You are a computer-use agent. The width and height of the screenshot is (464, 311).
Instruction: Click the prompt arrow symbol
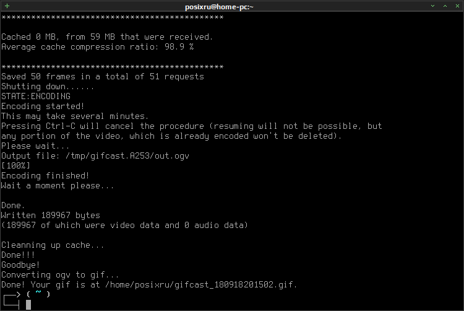pos(12,300)
